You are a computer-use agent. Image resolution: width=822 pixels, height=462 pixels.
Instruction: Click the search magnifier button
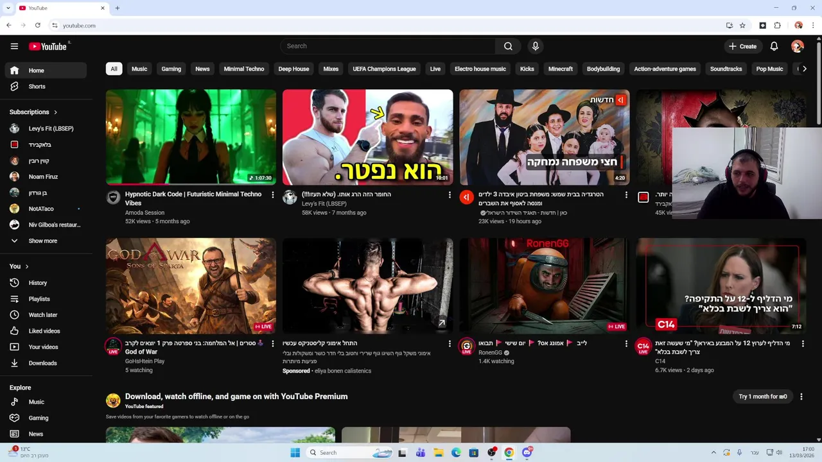pos(508,46)
